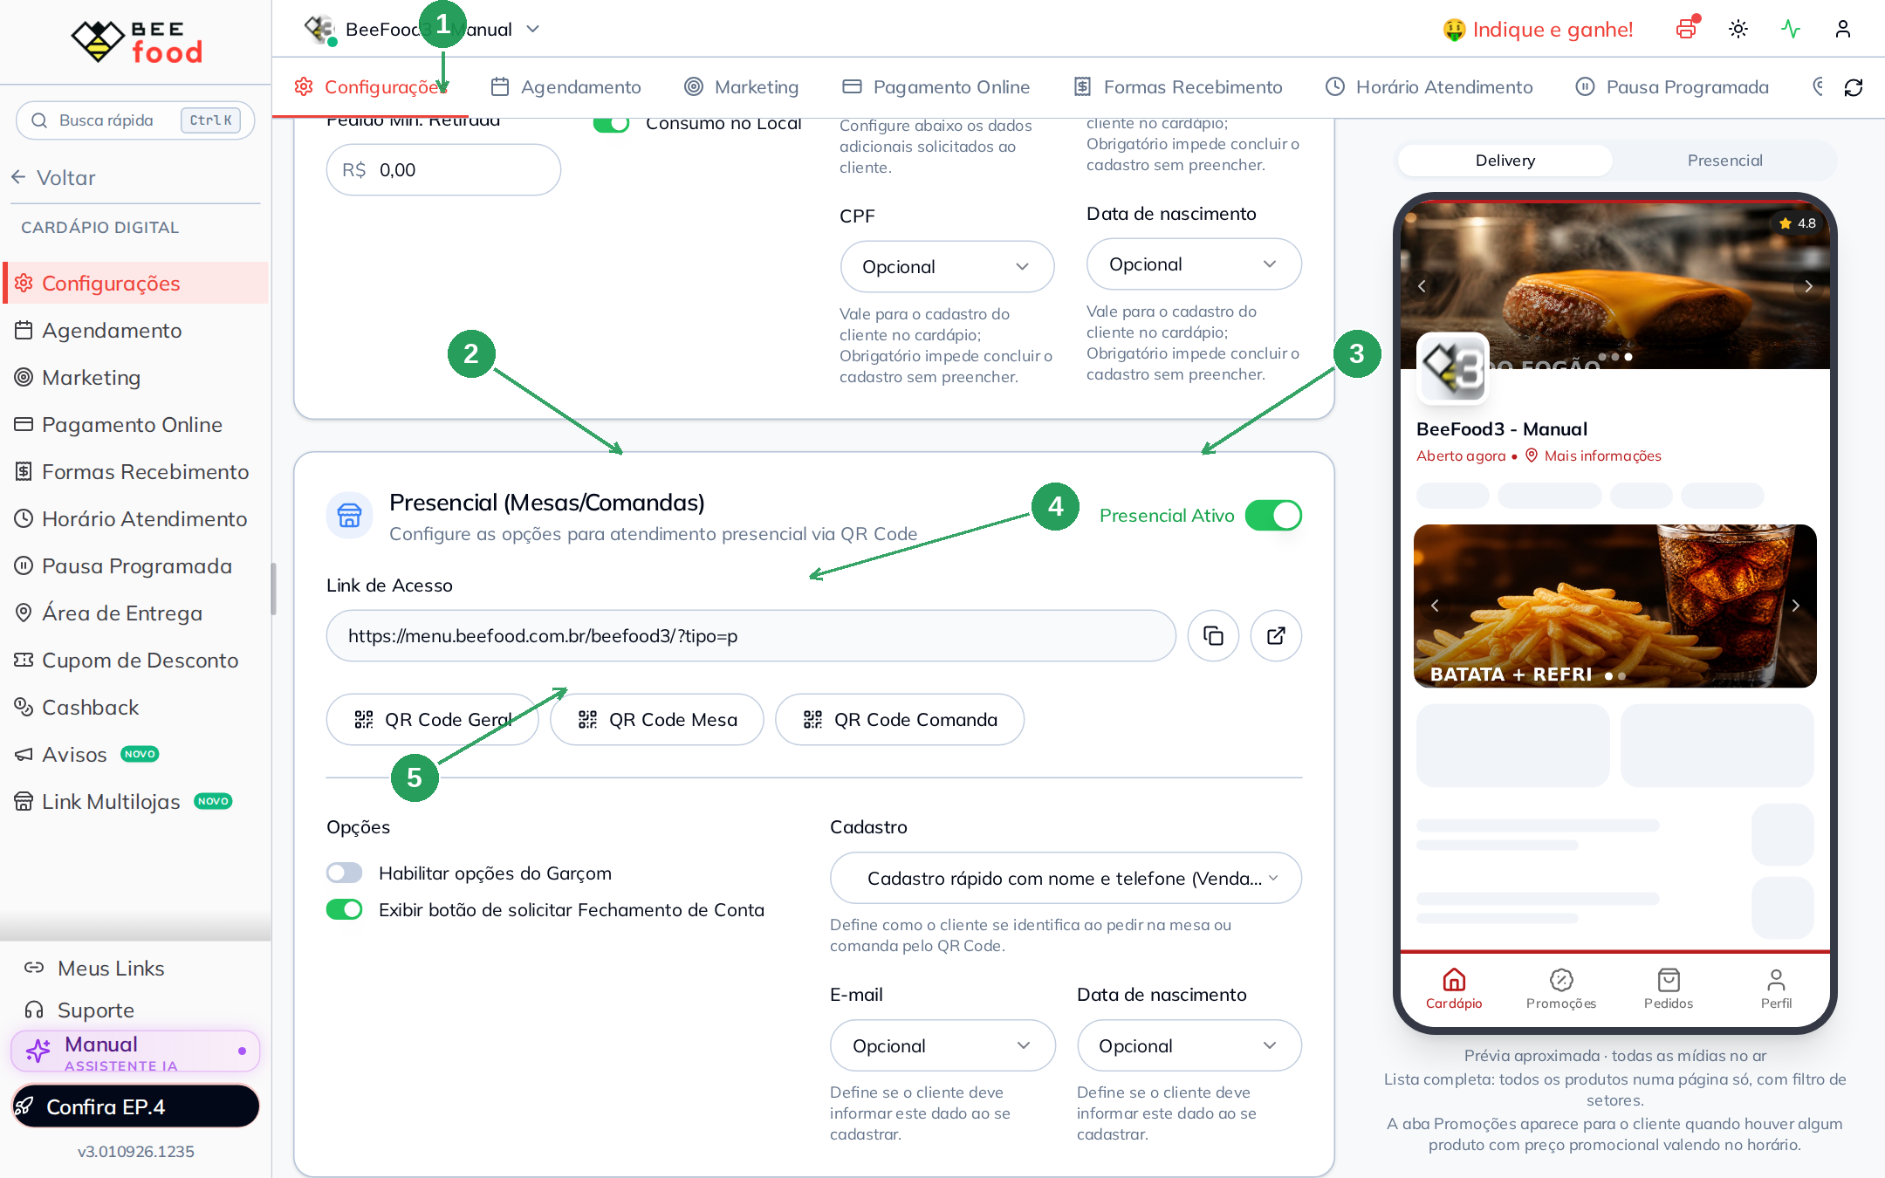Select Formas Recebimento in the sidebar menu
This screenshot has height=1178, width=1885.
[136, 472]
